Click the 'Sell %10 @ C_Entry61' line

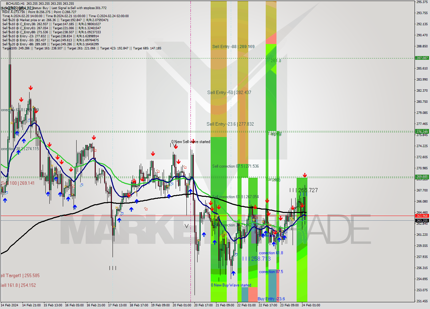(x=51, y=28)
